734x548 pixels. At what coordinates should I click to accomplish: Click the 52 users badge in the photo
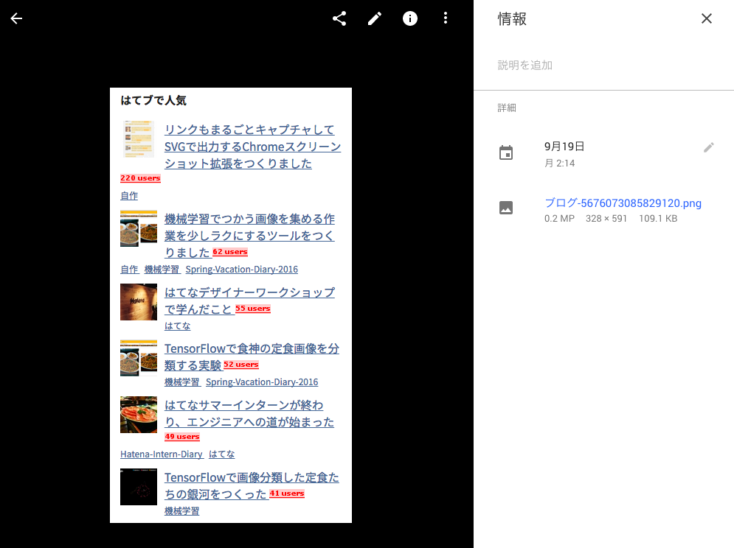241,365
